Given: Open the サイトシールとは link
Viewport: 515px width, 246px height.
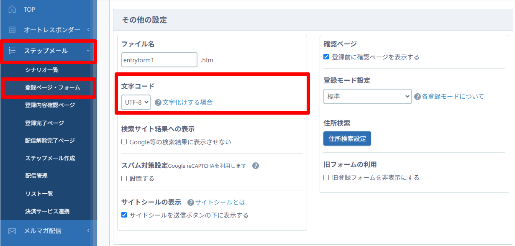Looking at the screenshot, I should click(220, 202).
